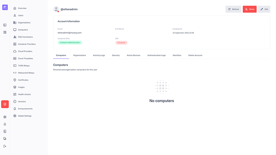
Task: Click the Edit button
Action: (x=264, y=9)
